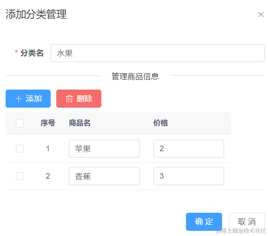Viewport: 268px width, 236px height.
Task: Click the product name field with 香蕉
Action: tap(104, 176)
